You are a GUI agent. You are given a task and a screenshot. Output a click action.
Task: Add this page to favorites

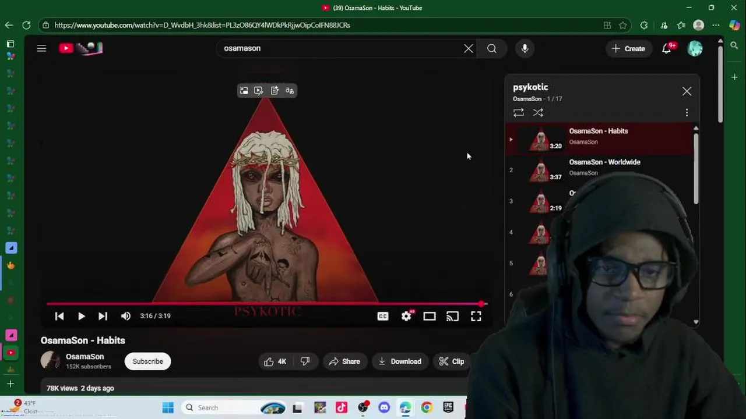coord(623,25)
